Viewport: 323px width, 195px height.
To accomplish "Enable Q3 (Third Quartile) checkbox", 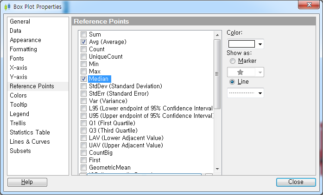I will tap(83, 130).
